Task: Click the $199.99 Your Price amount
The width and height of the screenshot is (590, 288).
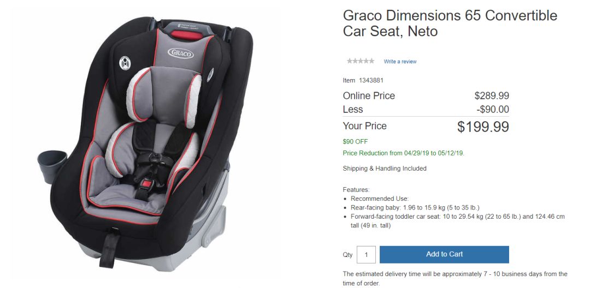Action: click(x=483, y=127)
